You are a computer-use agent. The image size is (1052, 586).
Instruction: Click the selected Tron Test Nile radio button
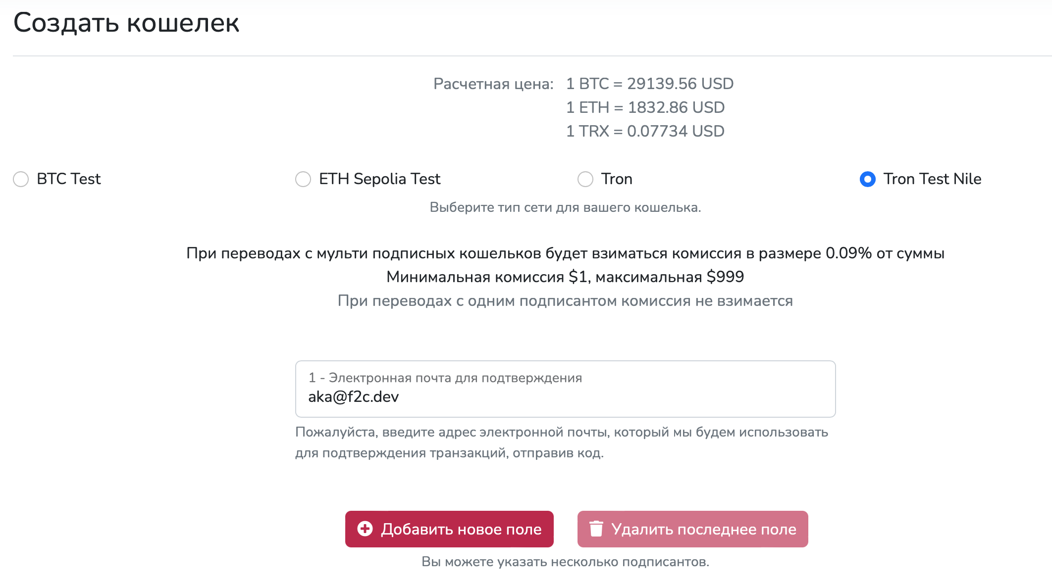coord(868,179)
